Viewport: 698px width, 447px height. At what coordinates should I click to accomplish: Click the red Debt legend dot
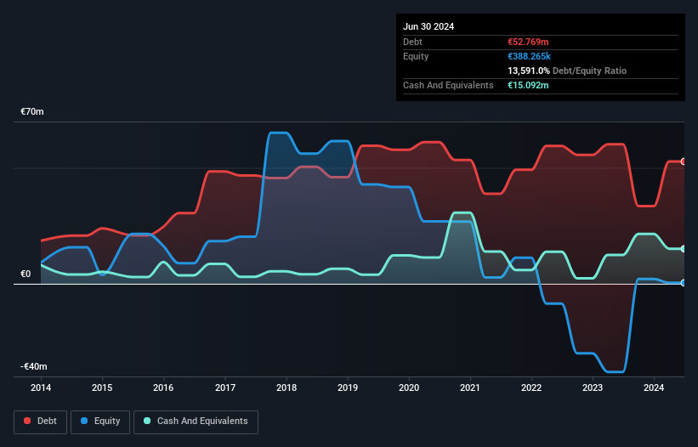27,421
